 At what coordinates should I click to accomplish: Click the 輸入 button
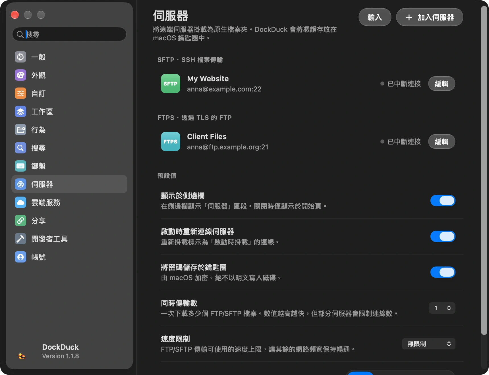point(375,17)
